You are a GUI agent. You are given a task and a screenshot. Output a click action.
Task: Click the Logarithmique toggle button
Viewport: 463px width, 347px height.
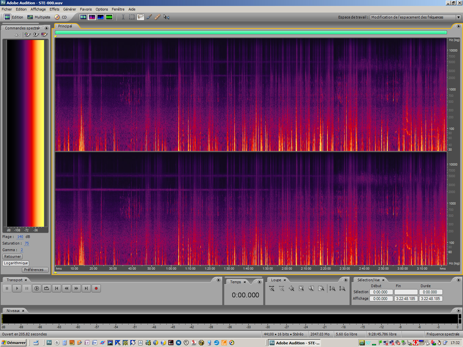tap(16, 263)
